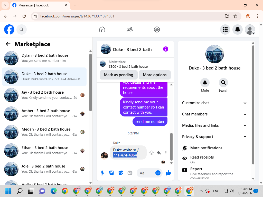Click voice clip microphone icon
This screenshot has height=197, width=263.
pos(102,173)
